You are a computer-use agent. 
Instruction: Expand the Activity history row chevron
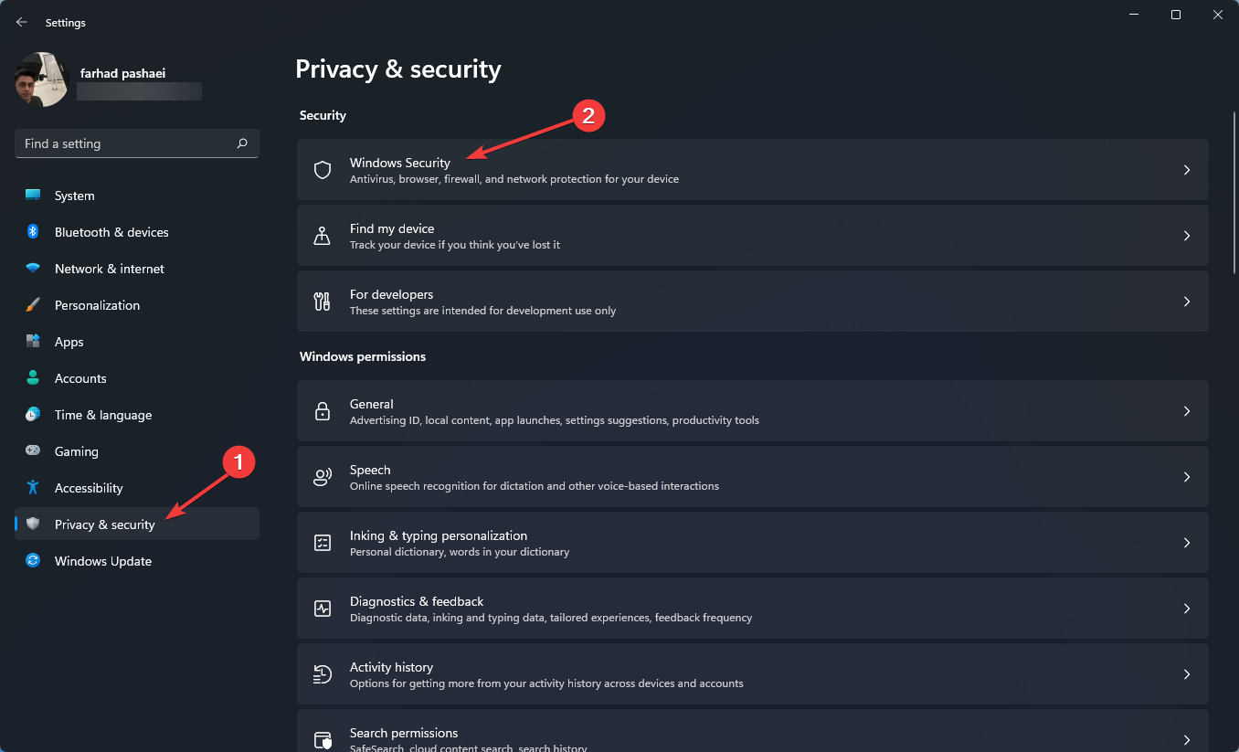(x=1186, y=673)
